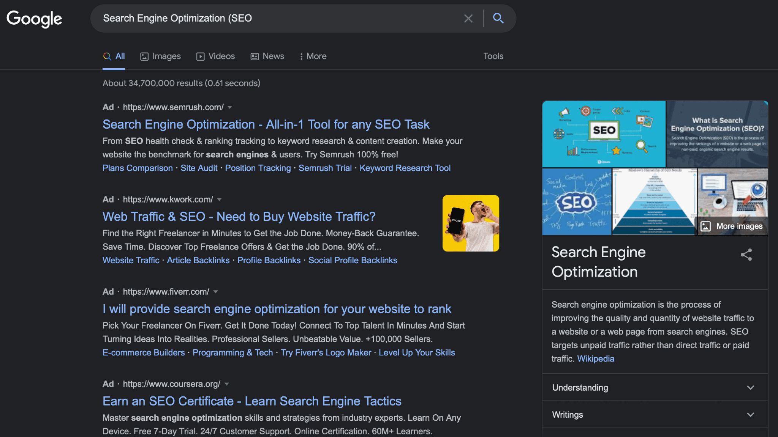Click the Google logo
The height and width of the screenshot is (437, 778).
(34, 19)
